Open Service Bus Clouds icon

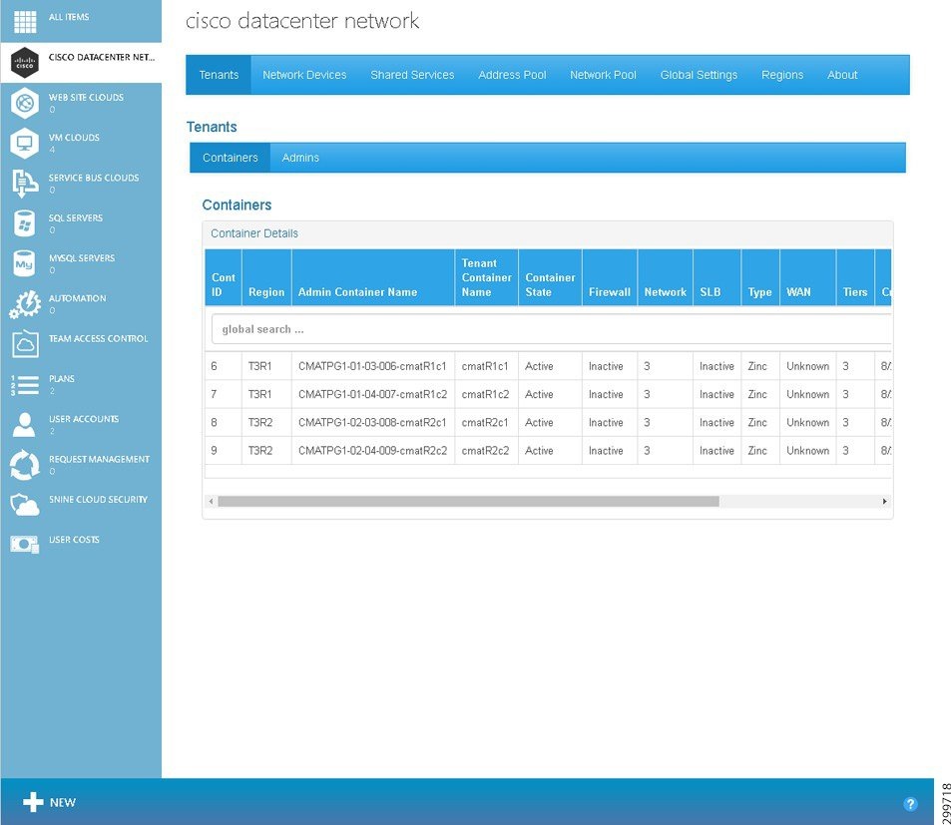(x=25, y=184)
